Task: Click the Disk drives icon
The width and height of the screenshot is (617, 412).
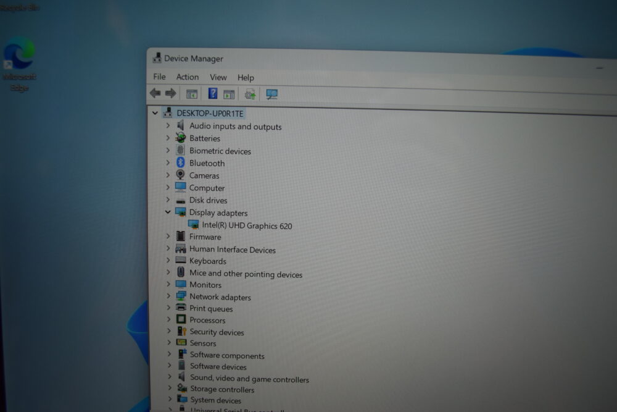Action: point(181,201)
